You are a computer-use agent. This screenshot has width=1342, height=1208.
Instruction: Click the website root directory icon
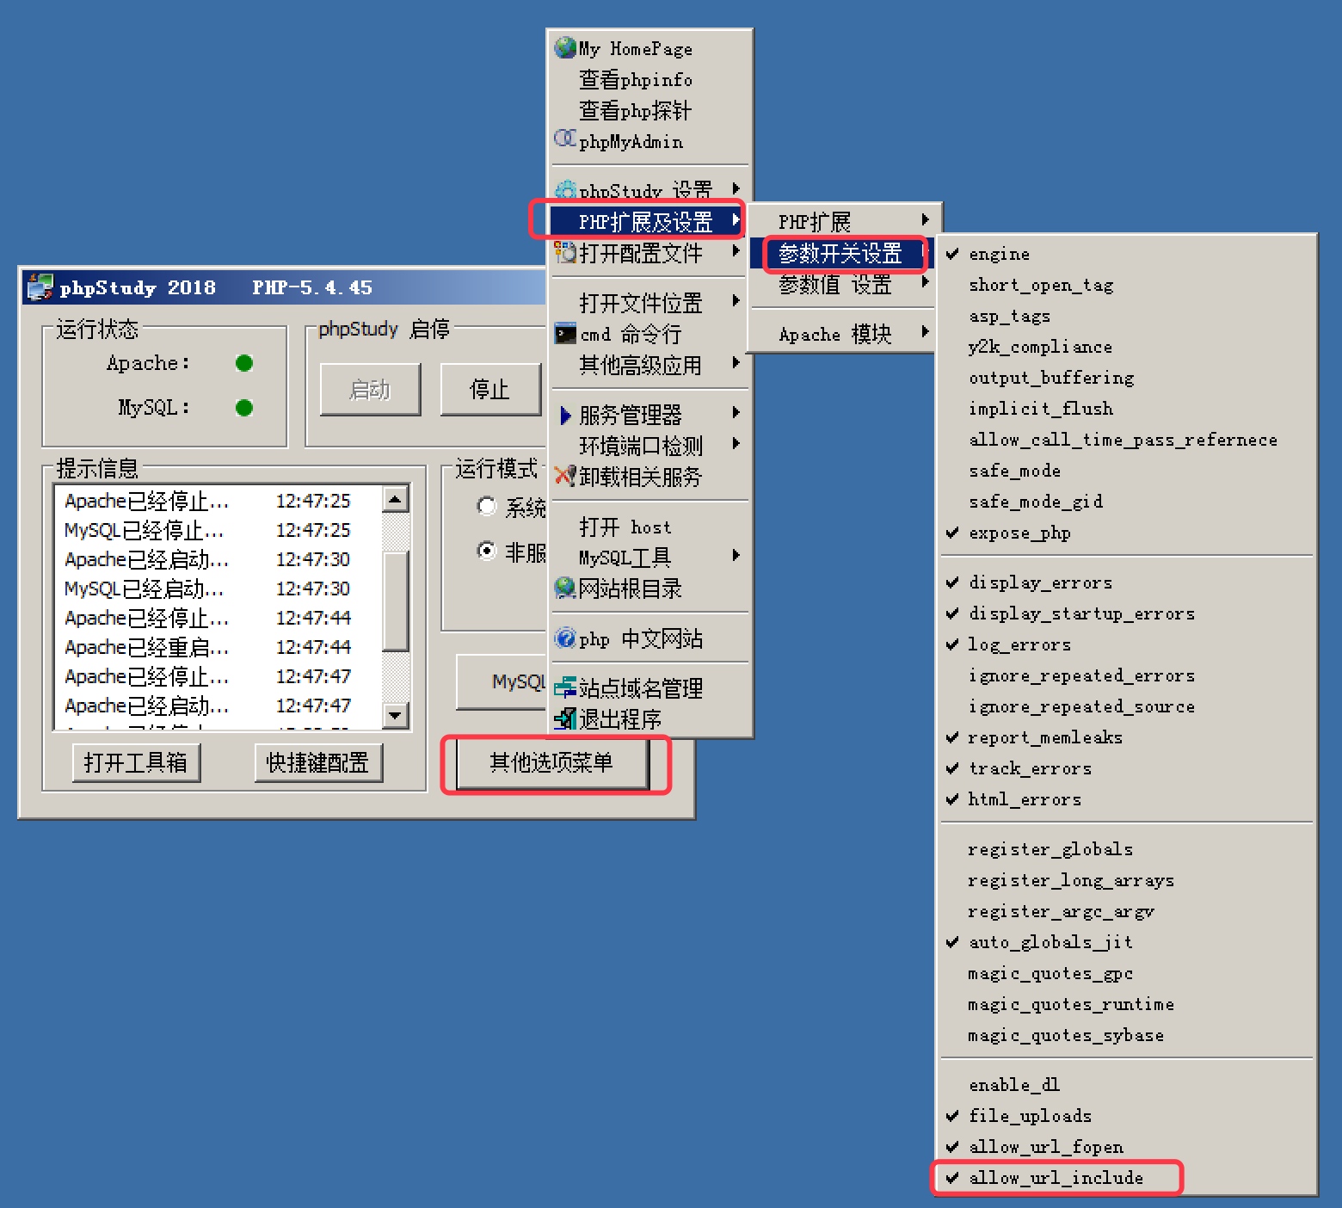(565, 588)
